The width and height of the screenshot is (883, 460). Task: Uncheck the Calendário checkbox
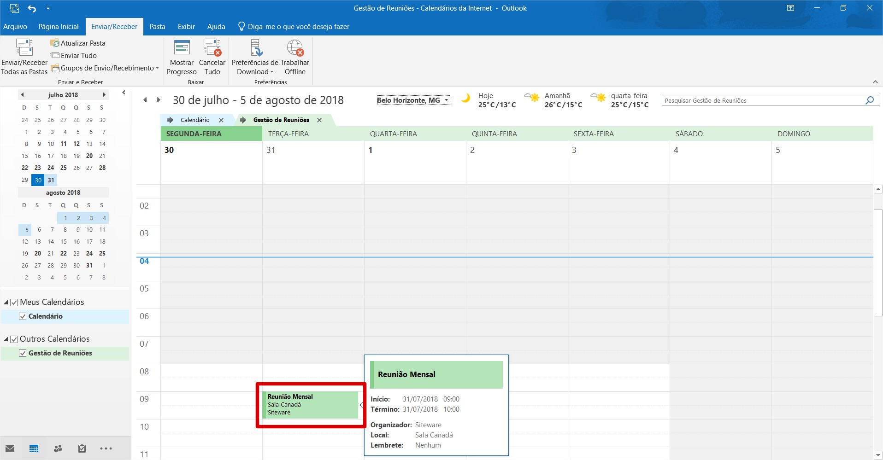coord(23,316)
